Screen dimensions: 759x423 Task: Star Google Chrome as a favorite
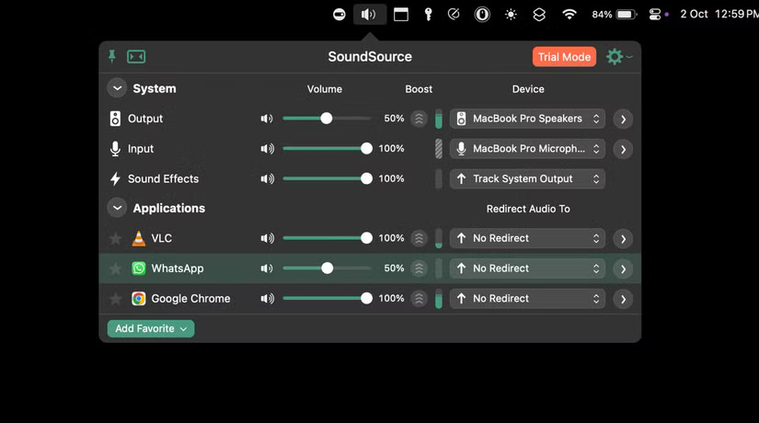pos(115,299)
